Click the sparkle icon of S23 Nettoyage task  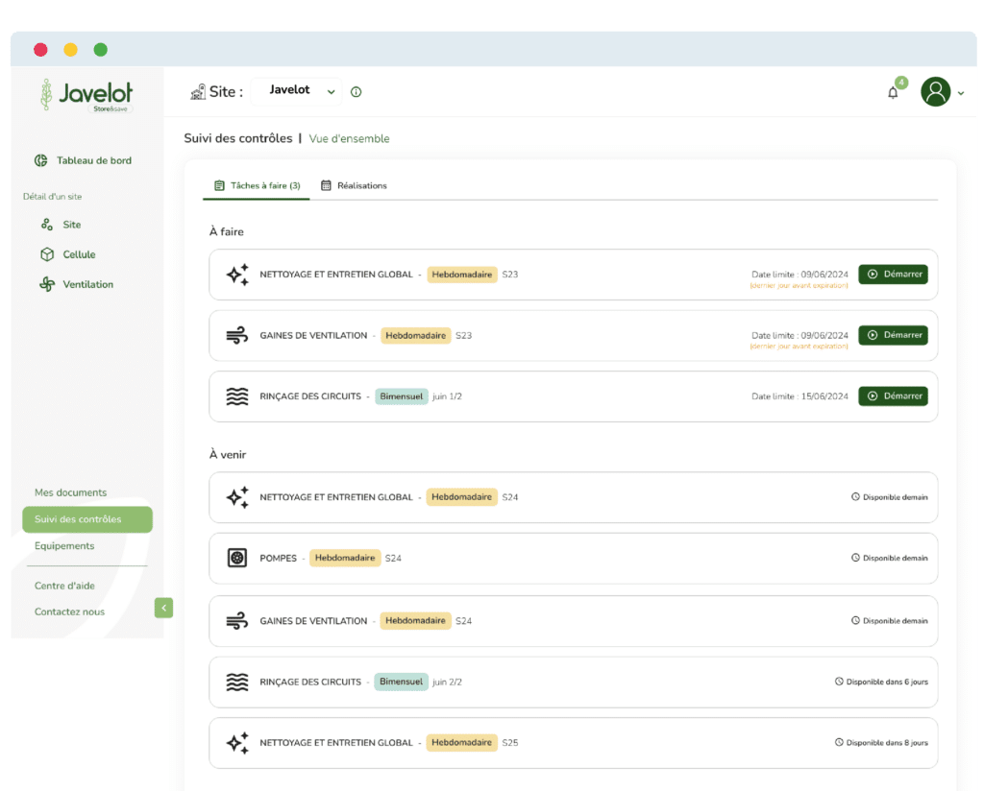(x=236, y=275)
